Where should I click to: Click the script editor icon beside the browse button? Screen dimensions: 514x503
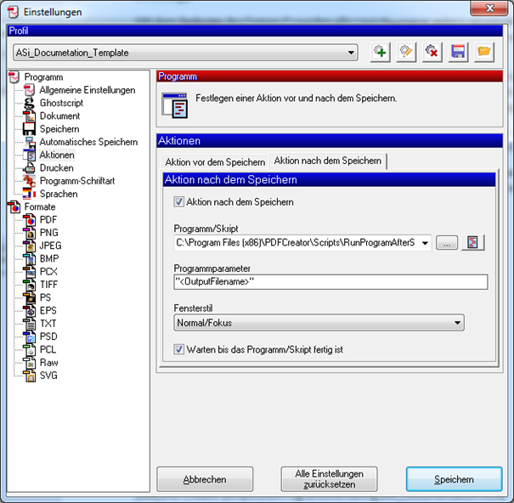[473, 243]
